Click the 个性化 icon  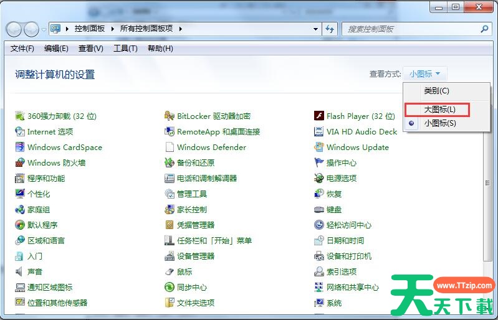20,194
